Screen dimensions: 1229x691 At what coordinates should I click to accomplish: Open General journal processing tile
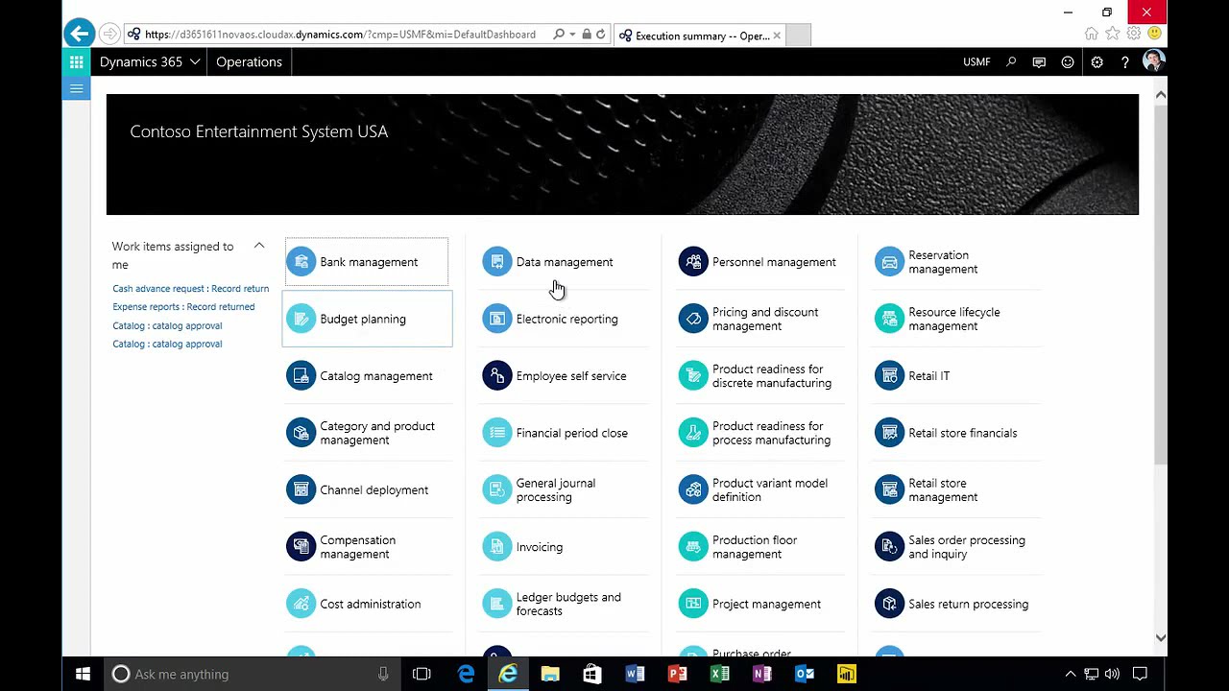click(x=564, y=489)
